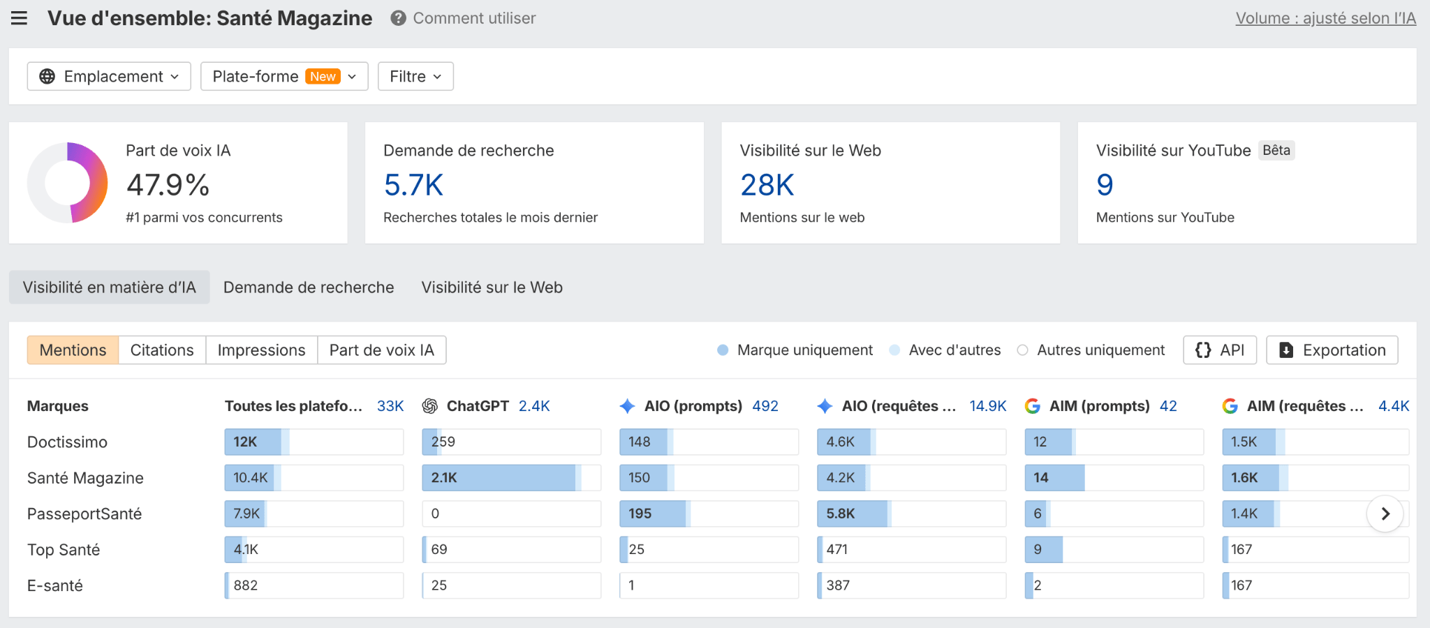
Task: Select the Citations segment
Action: click(162, 350)
